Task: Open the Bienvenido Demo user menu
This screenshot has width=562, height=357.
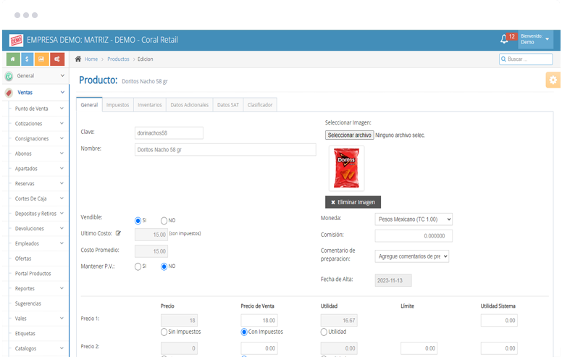Action: 535,39
